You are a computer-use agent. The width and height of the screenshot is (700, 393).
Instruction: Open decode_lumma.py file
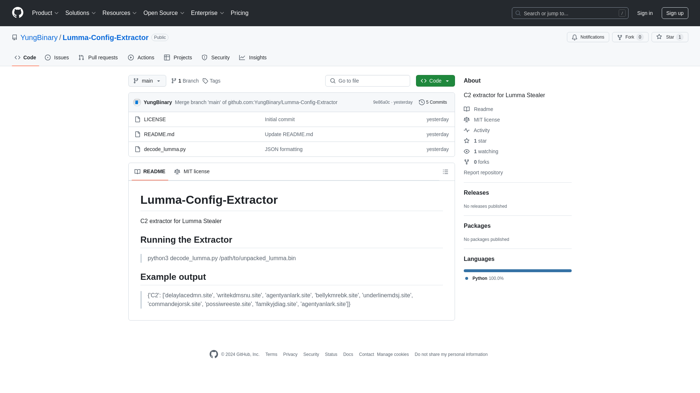pyautogui.click(x=164, y=149)
